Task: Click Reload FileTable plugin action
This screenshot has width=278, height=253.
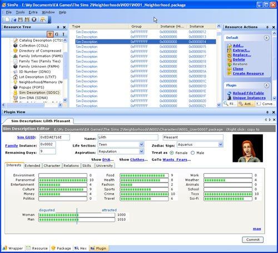Action: click(x=248, y=93)
